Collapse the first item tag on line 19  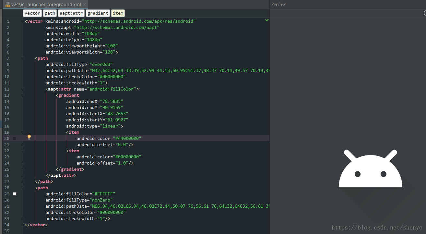22,132
